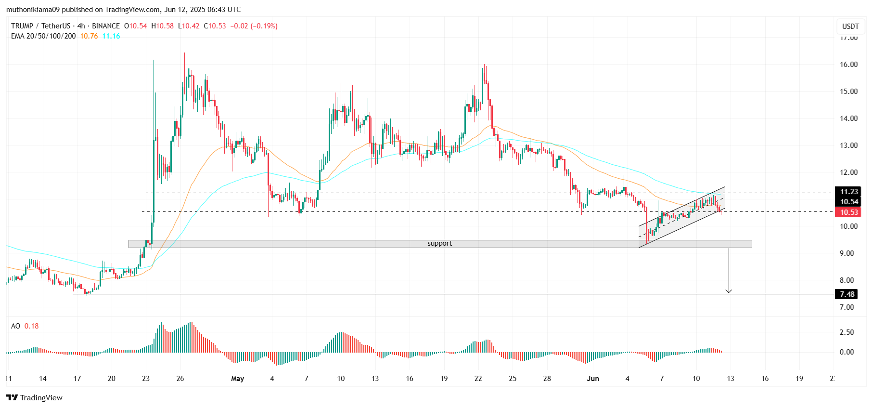Screen dimensions: 873x408
Task: Click the AO value 0.18
Action: tap(32, 326)
